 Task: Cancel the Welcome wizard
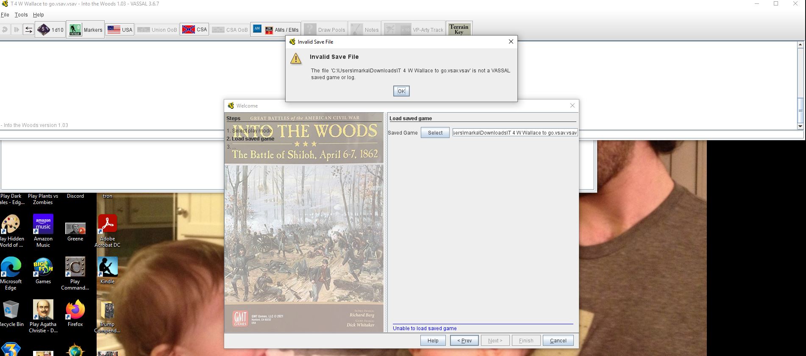point(558,340)
